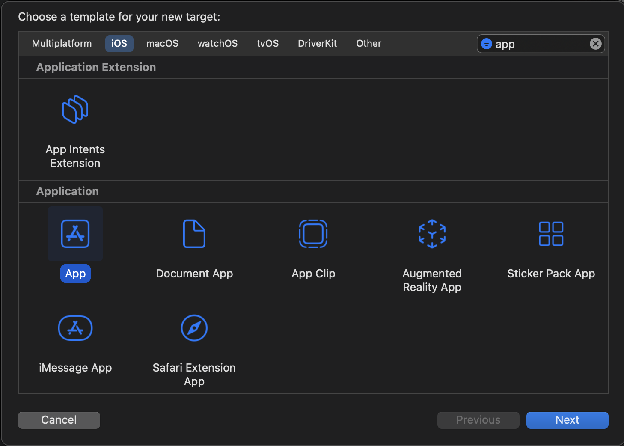Clear the search field text
624x446 pixels.
click(x=596, y=44)
